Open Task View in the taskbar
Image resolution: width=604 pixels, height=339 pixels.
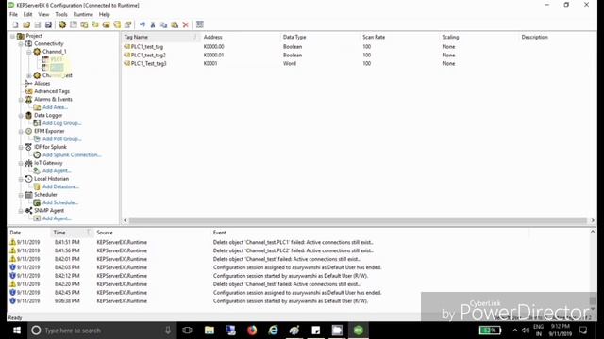tap(187, 331)
